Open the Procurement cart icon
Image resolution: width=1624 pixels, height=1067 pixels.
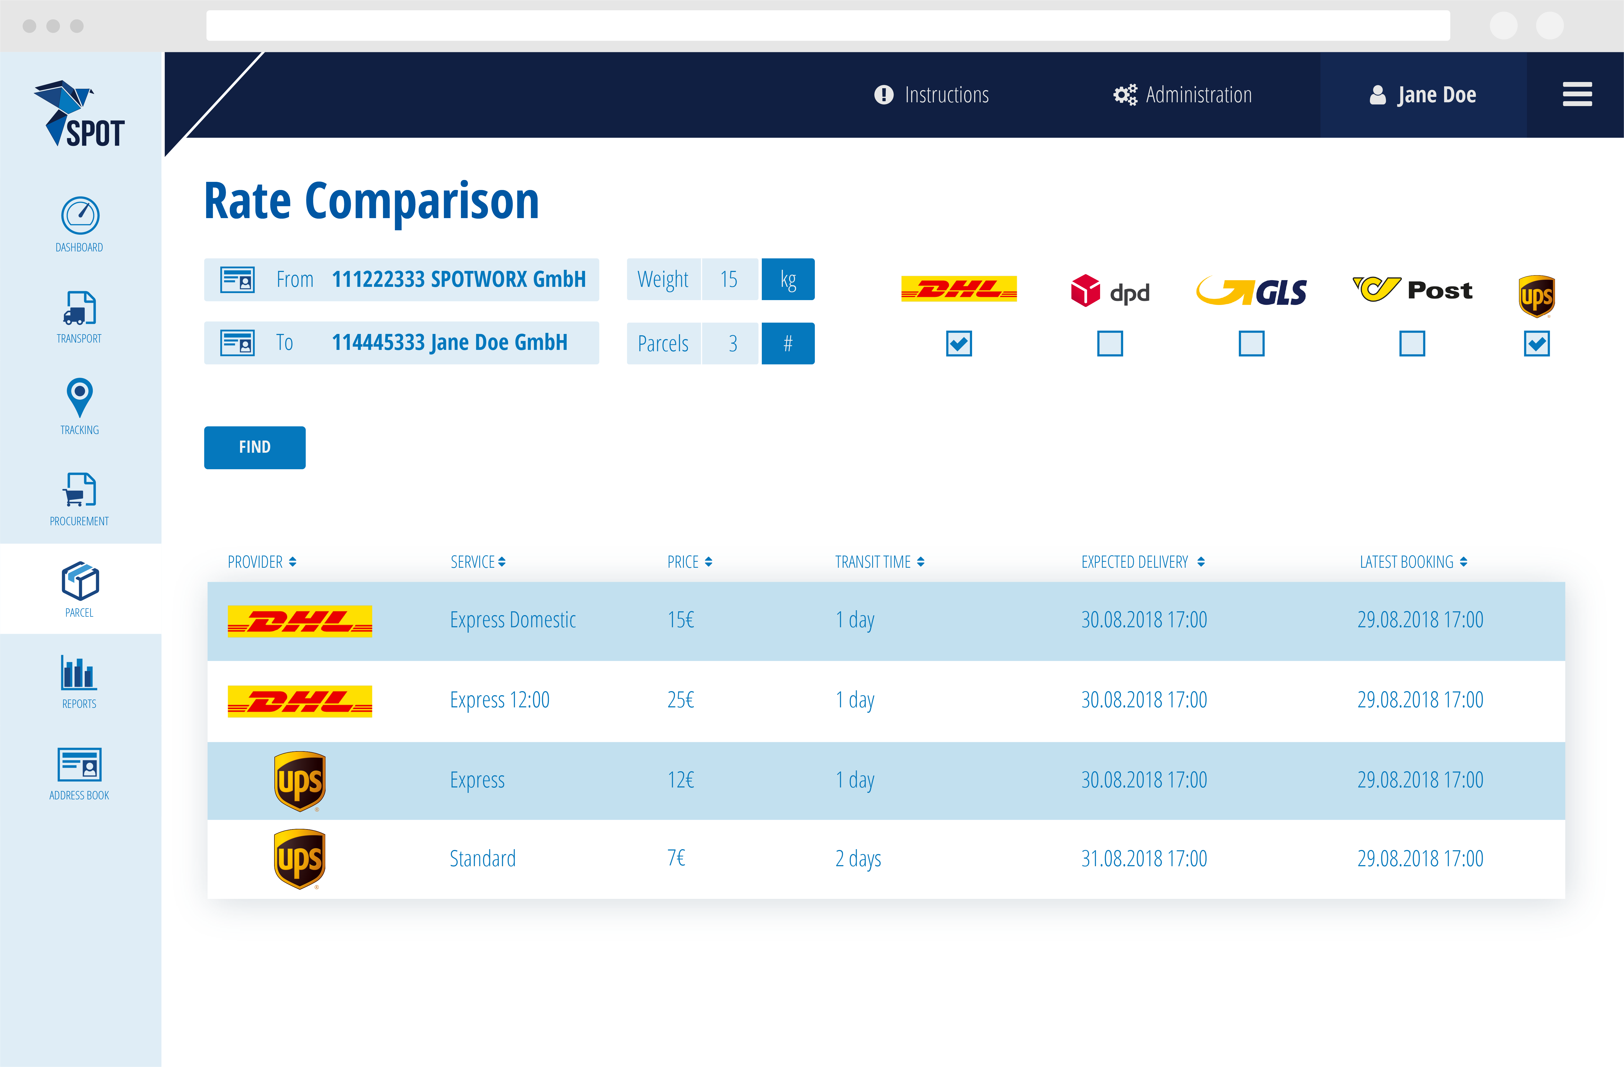point(80,489)
